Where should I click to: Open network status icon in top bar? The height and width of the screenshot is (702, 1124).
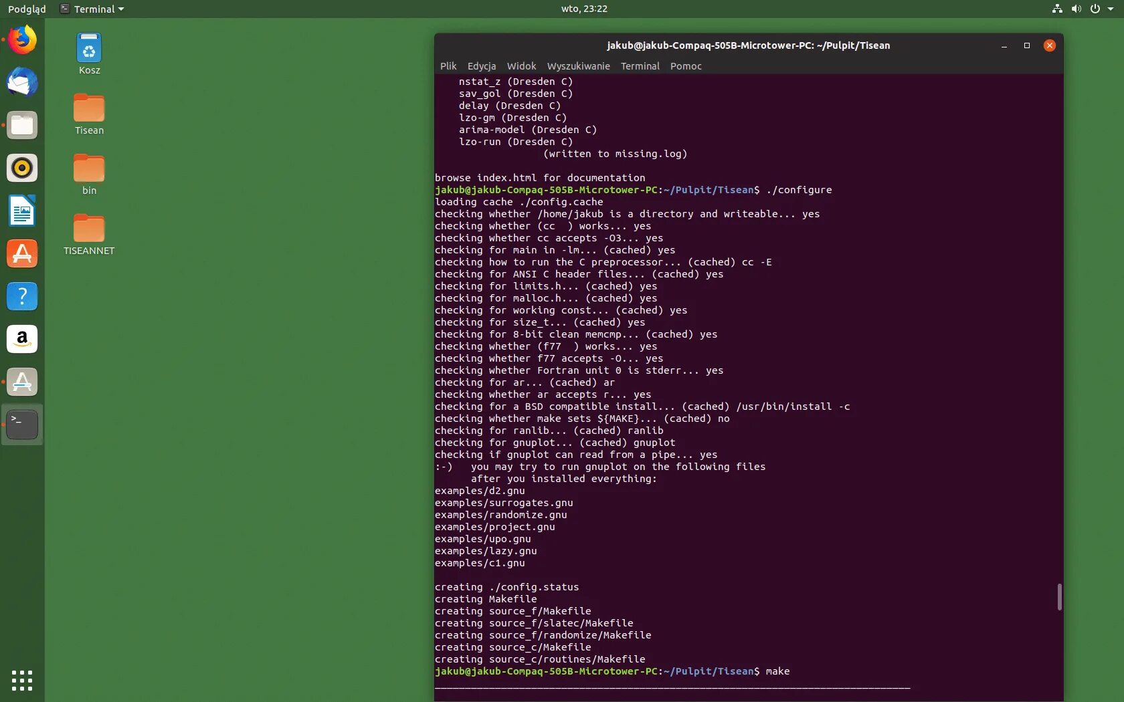[1057, 9]
